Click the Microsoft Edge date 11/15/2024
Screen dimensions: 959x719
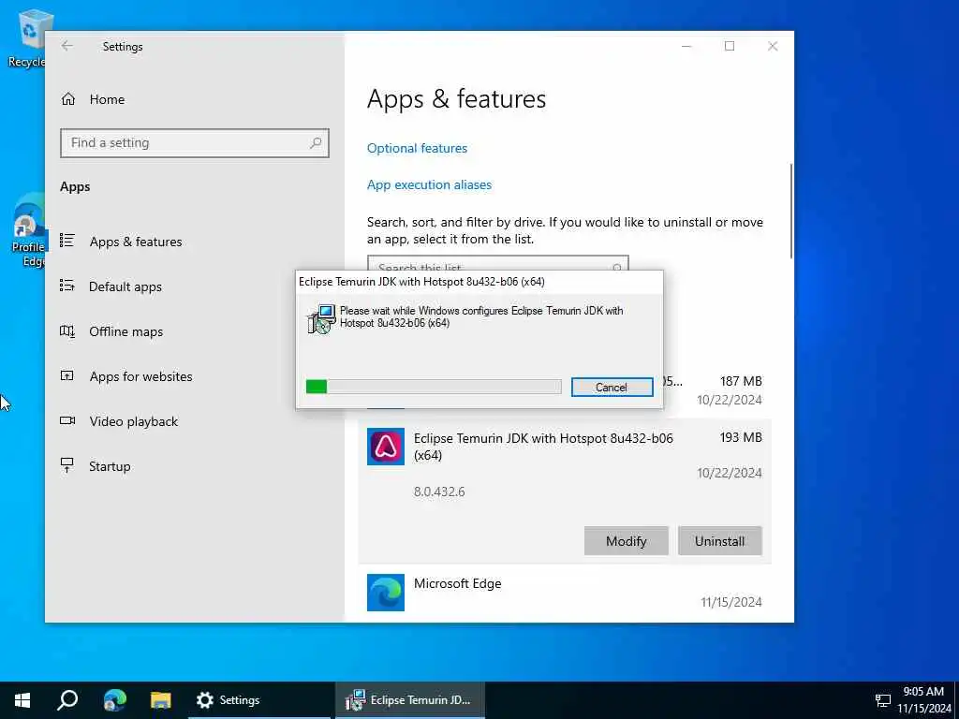tap(730, 602)
